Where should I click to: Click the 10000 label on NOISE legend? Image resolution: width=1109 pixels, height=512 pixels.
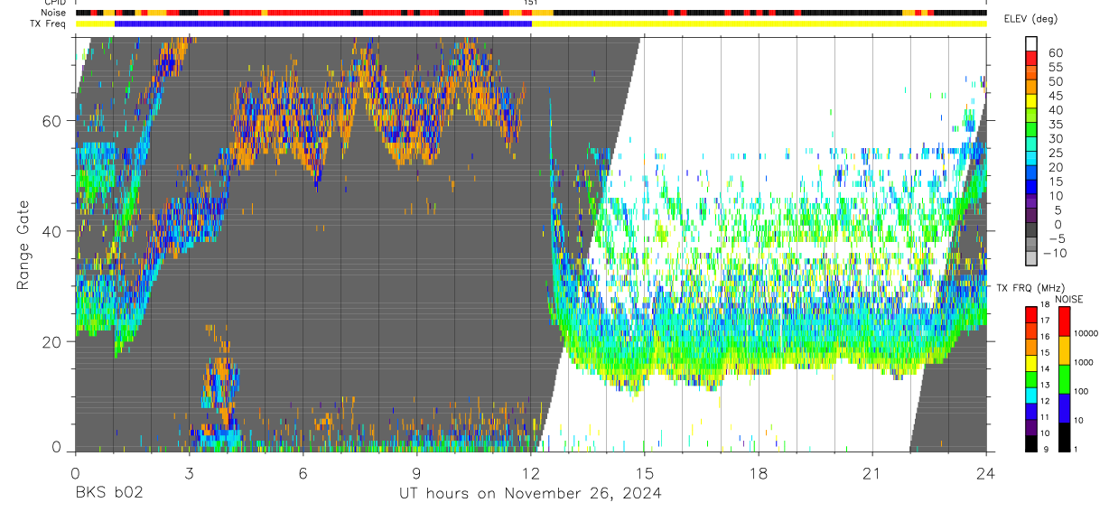(x=1087, y=333)
